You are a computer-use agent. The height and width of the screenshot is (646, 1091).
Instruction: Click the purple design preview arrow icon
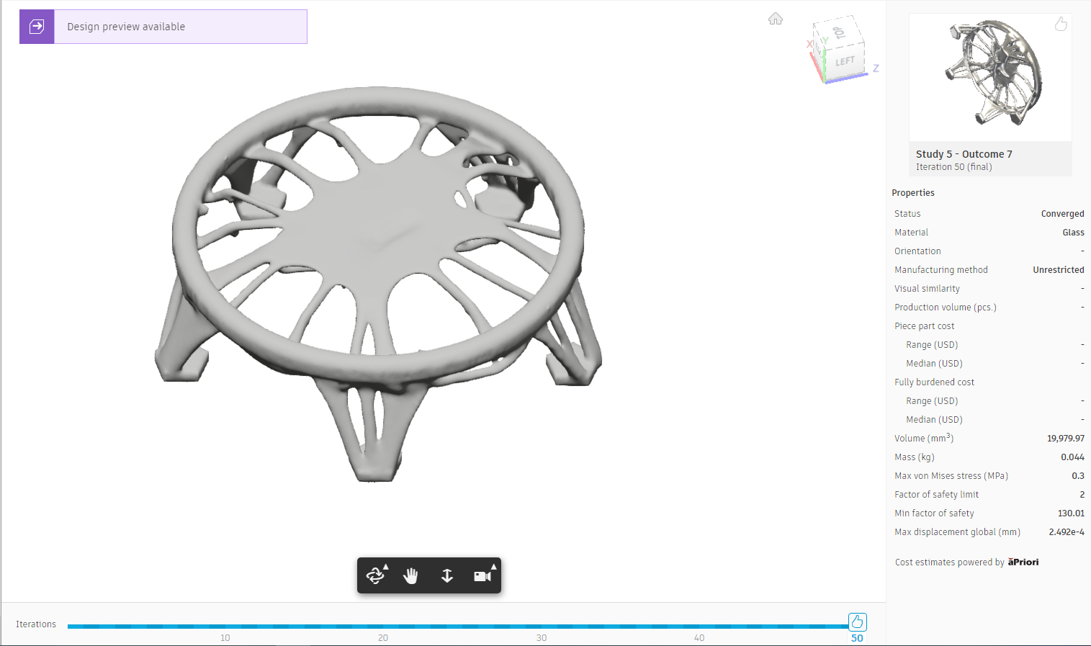click(x=37, y=27)
